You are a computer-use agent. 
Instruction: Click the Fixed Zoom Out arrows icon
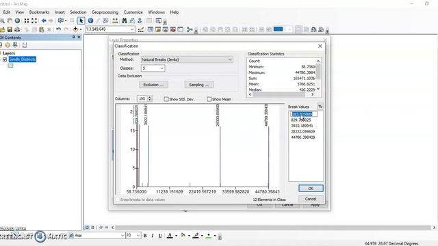coord(34,20)
